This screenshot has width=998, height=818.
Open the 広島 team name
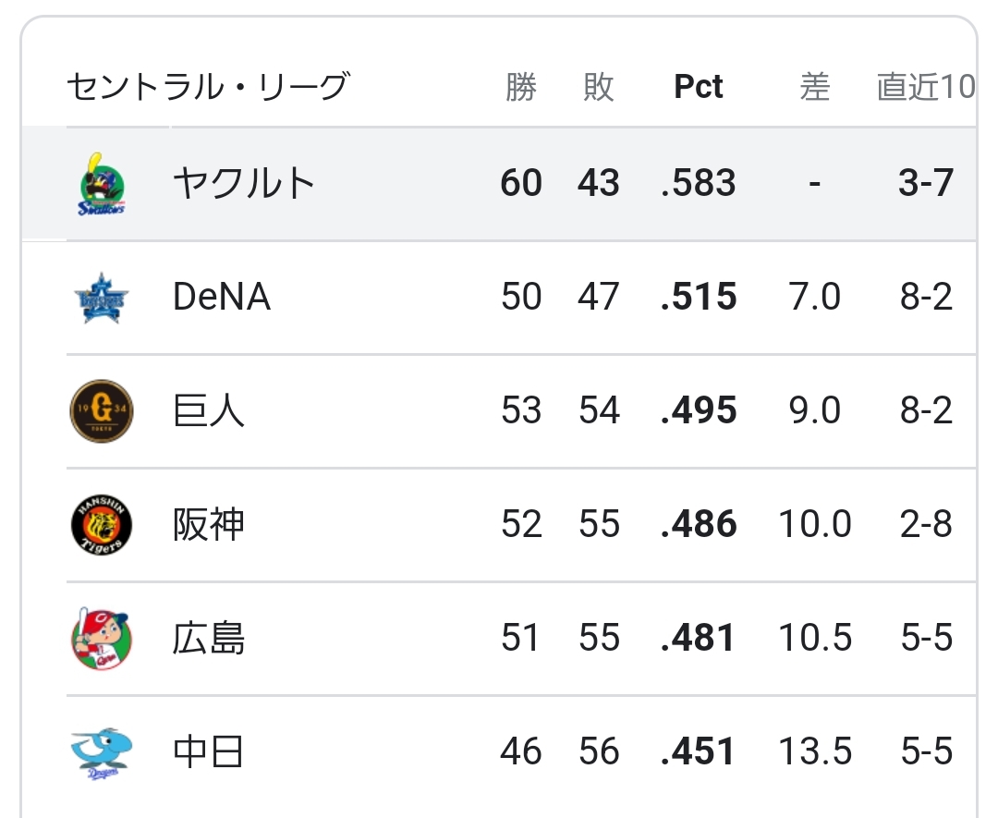[209, 639]
